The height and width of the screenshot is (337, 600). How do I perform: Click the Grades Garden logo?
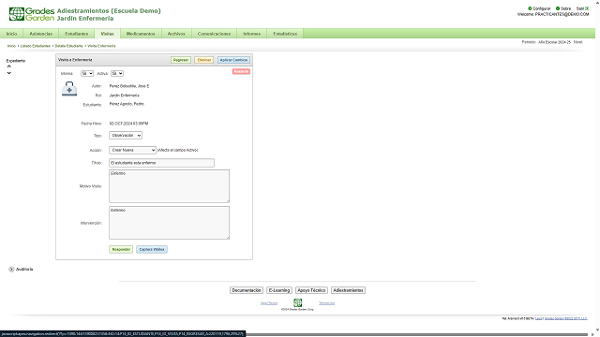coord(32,14)
